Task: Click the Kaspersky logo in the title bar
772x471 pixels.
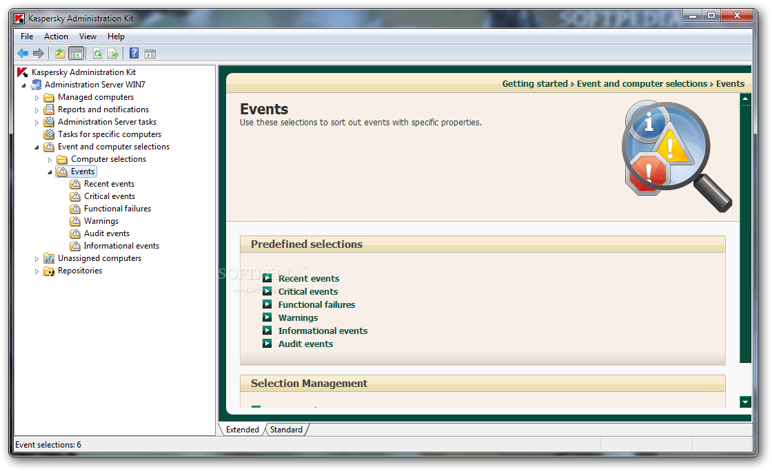Action: tap(19, 19)
